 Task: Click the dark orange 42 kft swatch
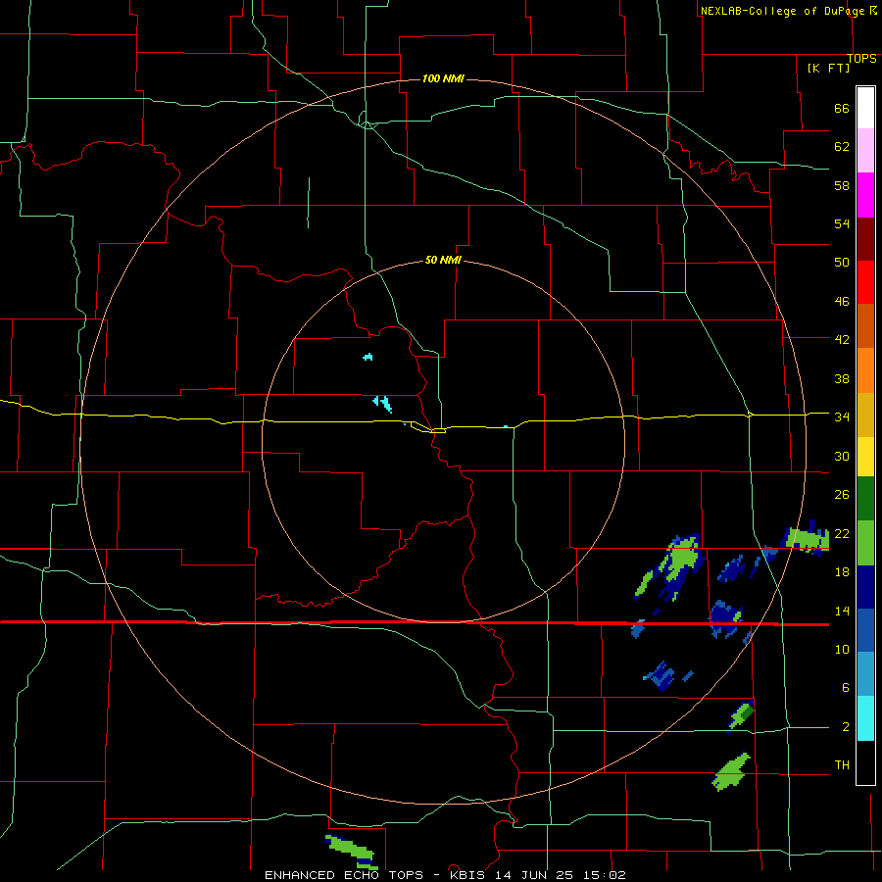[865, 326]
